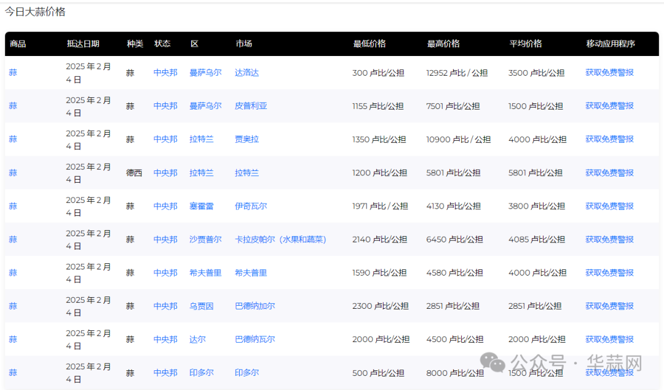Click the 最低价格 column header
The height and width of the screenshot is (390, 664).
pyautogui.click(x=370, y=44)
